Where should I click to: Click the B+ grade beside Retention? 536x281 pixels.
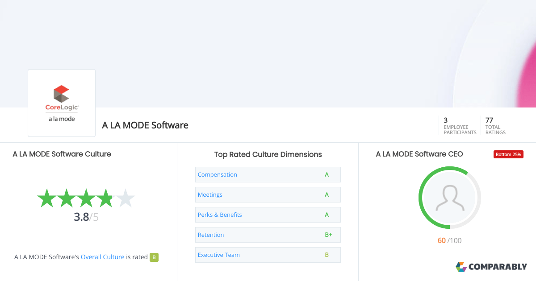(328, 235)
